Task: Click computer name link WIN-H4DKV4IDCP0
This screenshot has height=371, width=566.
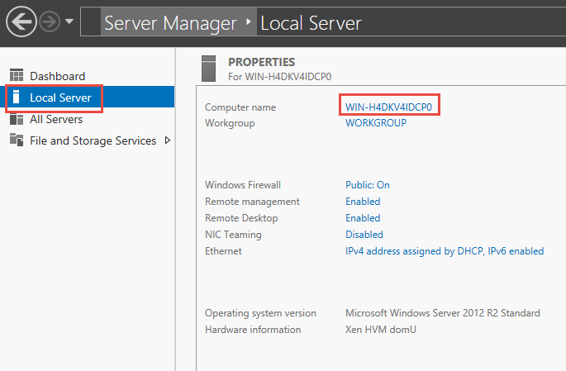Action: coord(389,107)
